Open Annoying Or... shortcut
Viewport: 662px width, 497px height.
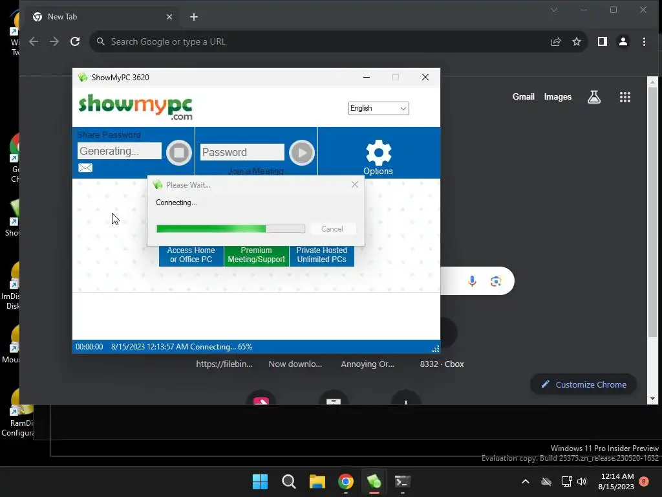(x=368, y=364)
